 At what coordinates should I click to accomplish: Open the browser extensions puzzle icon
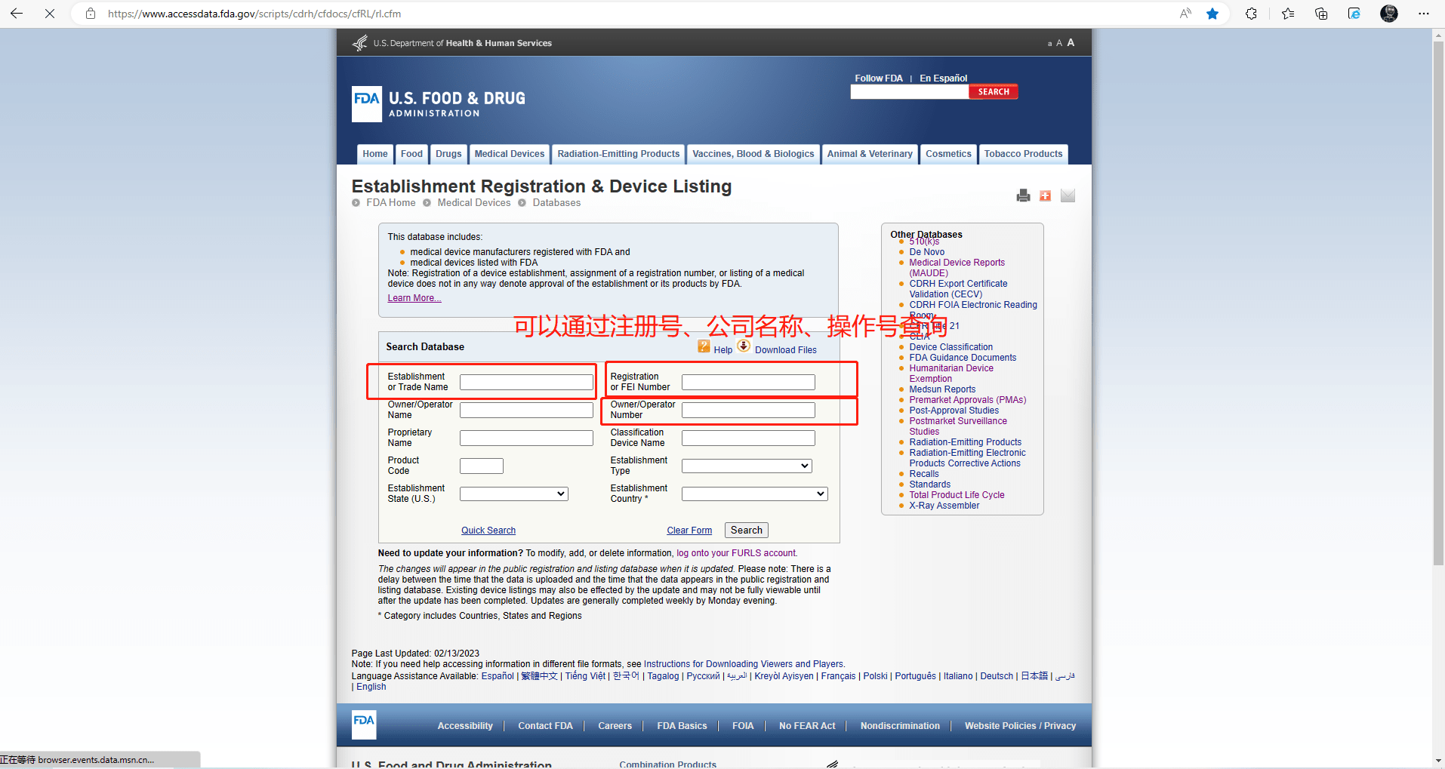(x=1251, y=14)
